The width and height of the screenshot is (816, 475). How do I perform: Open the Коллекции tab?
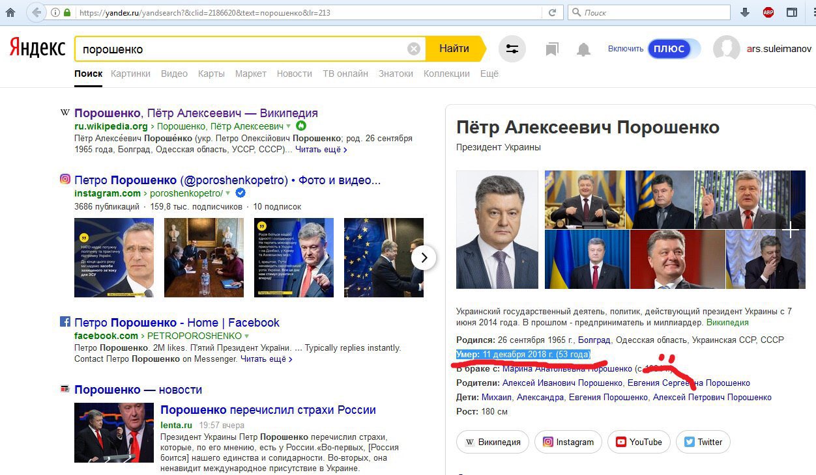tap(446, 74)
